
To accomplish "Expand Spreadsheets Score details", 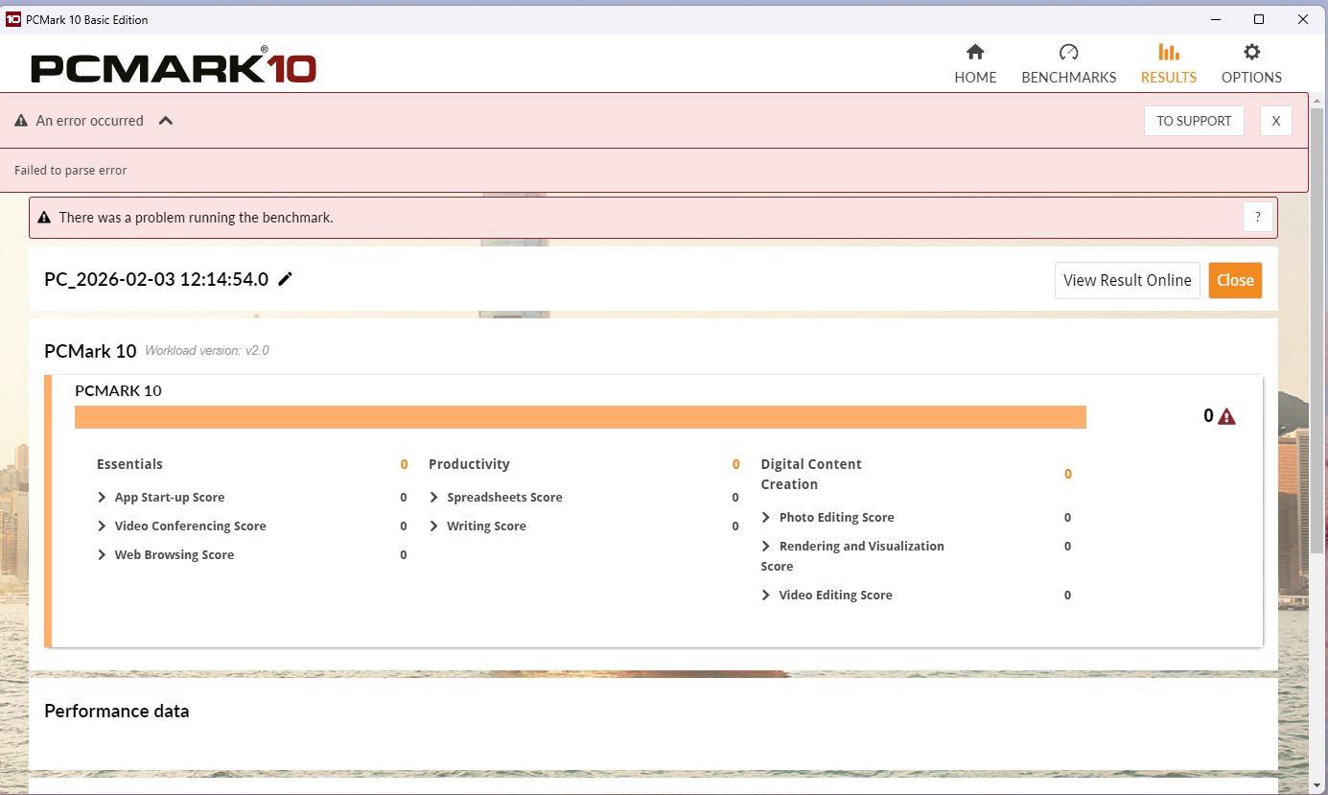I will 434,497.
